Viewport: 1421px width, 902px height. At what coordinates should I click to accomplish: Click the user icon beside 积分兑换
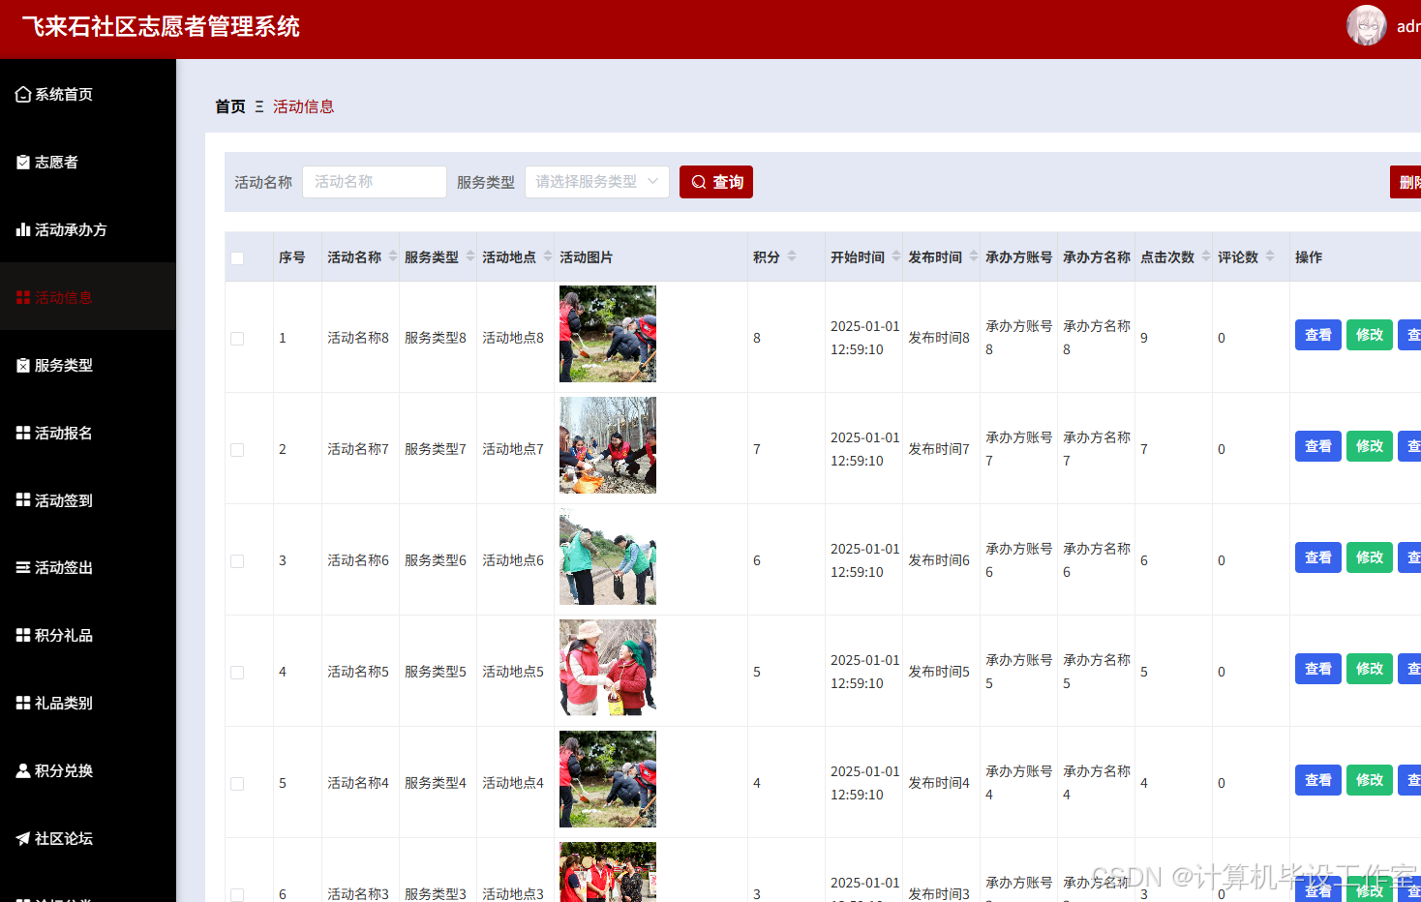23,771
